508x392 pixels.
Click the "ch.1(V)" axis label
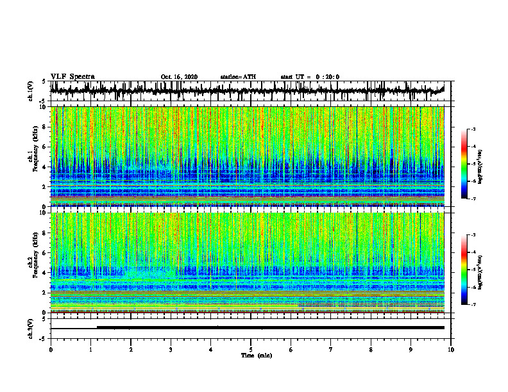click(31, 91)
